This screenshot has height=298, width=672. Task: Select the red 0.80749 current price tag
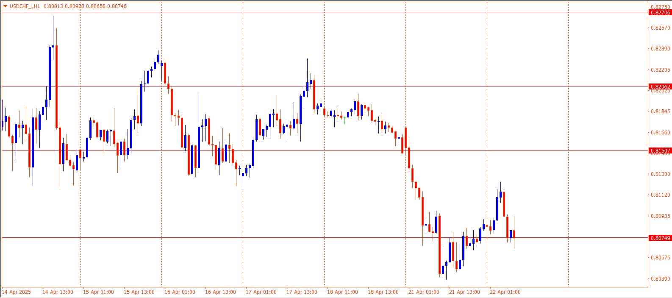pos(660,238)
